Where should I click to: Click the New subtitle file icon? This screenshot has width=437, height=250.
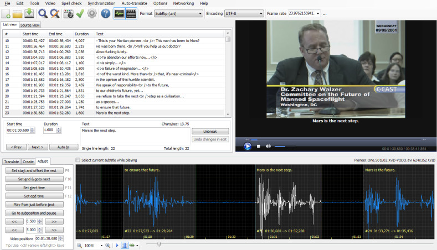[6, 13]
